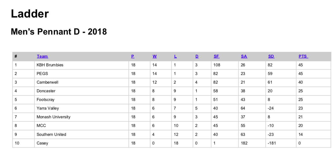Click the SD column header link
Screen dimensions: 332x159
(x=271, y=56)
